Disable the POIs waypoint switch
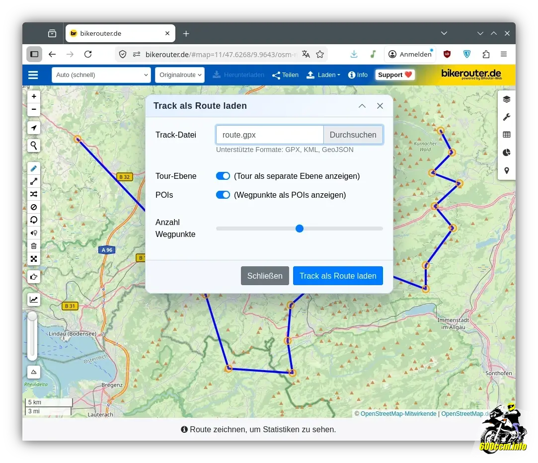This screenshot has height=463, width=538. [223, 195]
